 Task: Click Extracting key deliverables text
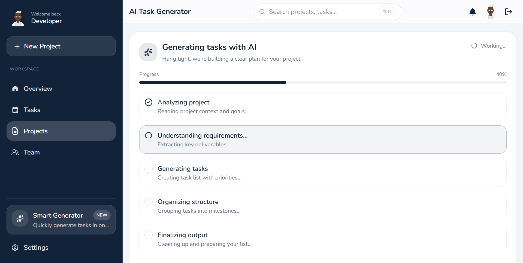pyautogui.click(x=194, y=144)
